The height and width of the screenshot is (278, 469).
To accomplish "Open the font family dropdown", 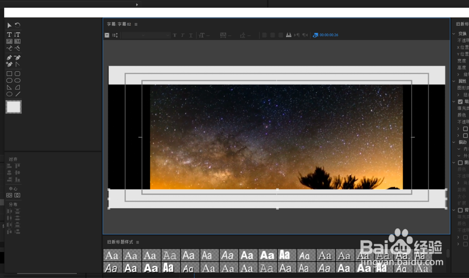I will (x=134, y=35).
